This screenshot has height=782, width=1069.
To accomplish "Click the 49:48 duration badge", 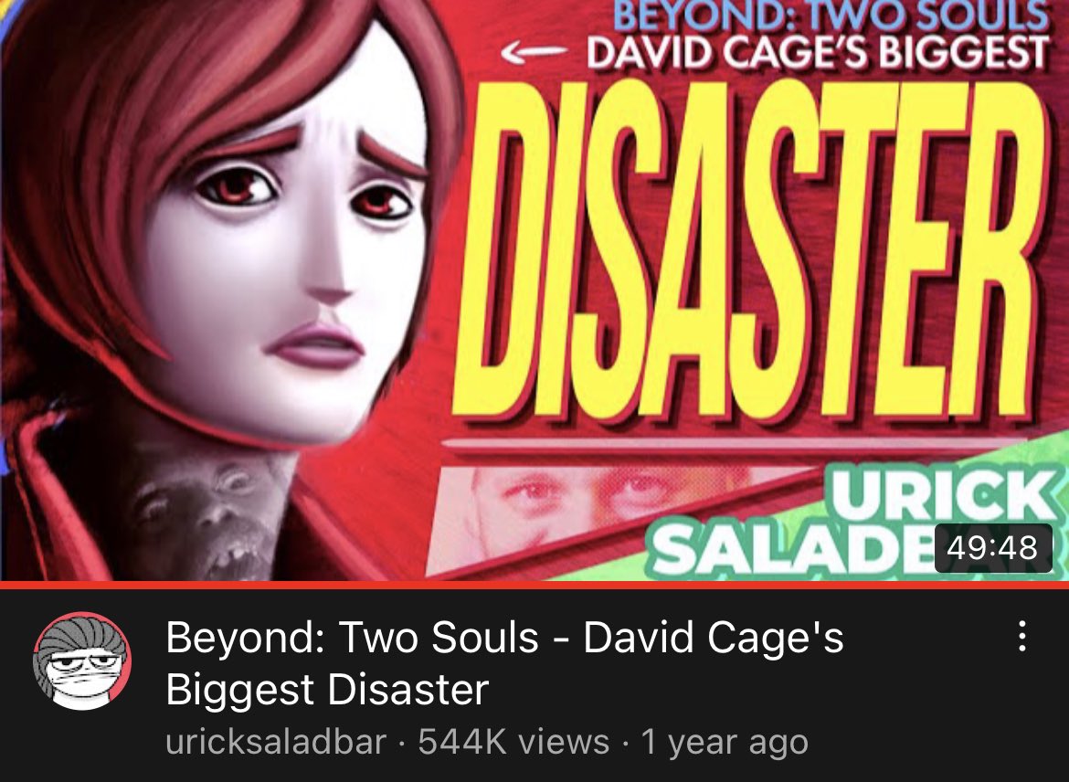I will click(992, 548).
